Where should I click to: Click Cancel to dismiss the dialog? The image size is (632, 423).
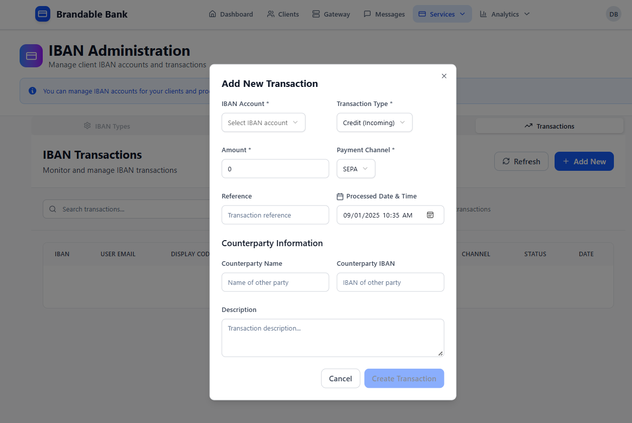(340, 378)
